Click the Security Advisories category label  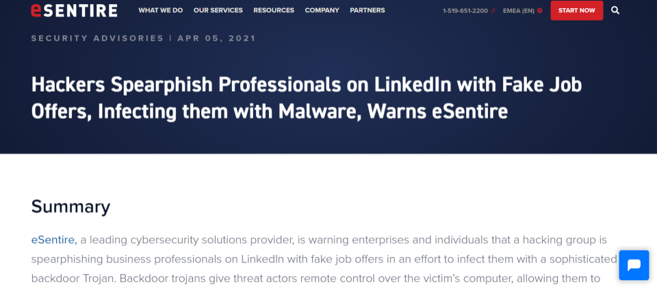point(97,38)
